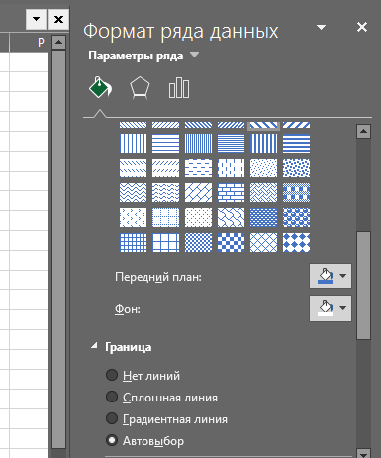Open the Фон color picker dropdown

(x=331, y=308)
